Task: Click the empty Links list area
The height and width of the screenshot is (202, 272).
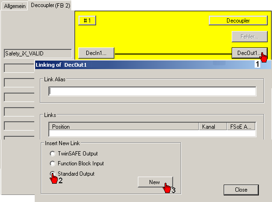Action: [x=152, y=133]
